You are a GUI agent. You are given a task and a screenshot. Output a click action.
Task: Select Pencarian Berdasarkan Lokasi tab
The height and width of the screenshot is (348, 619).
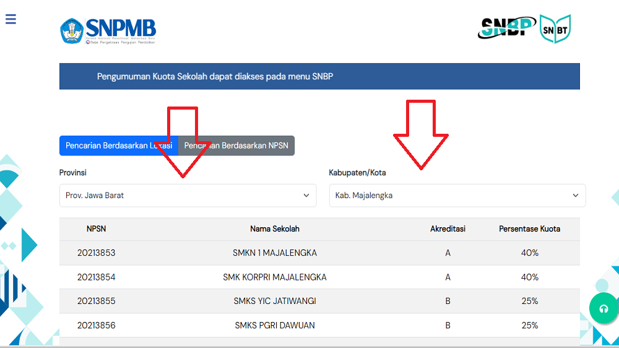[119, 146]
